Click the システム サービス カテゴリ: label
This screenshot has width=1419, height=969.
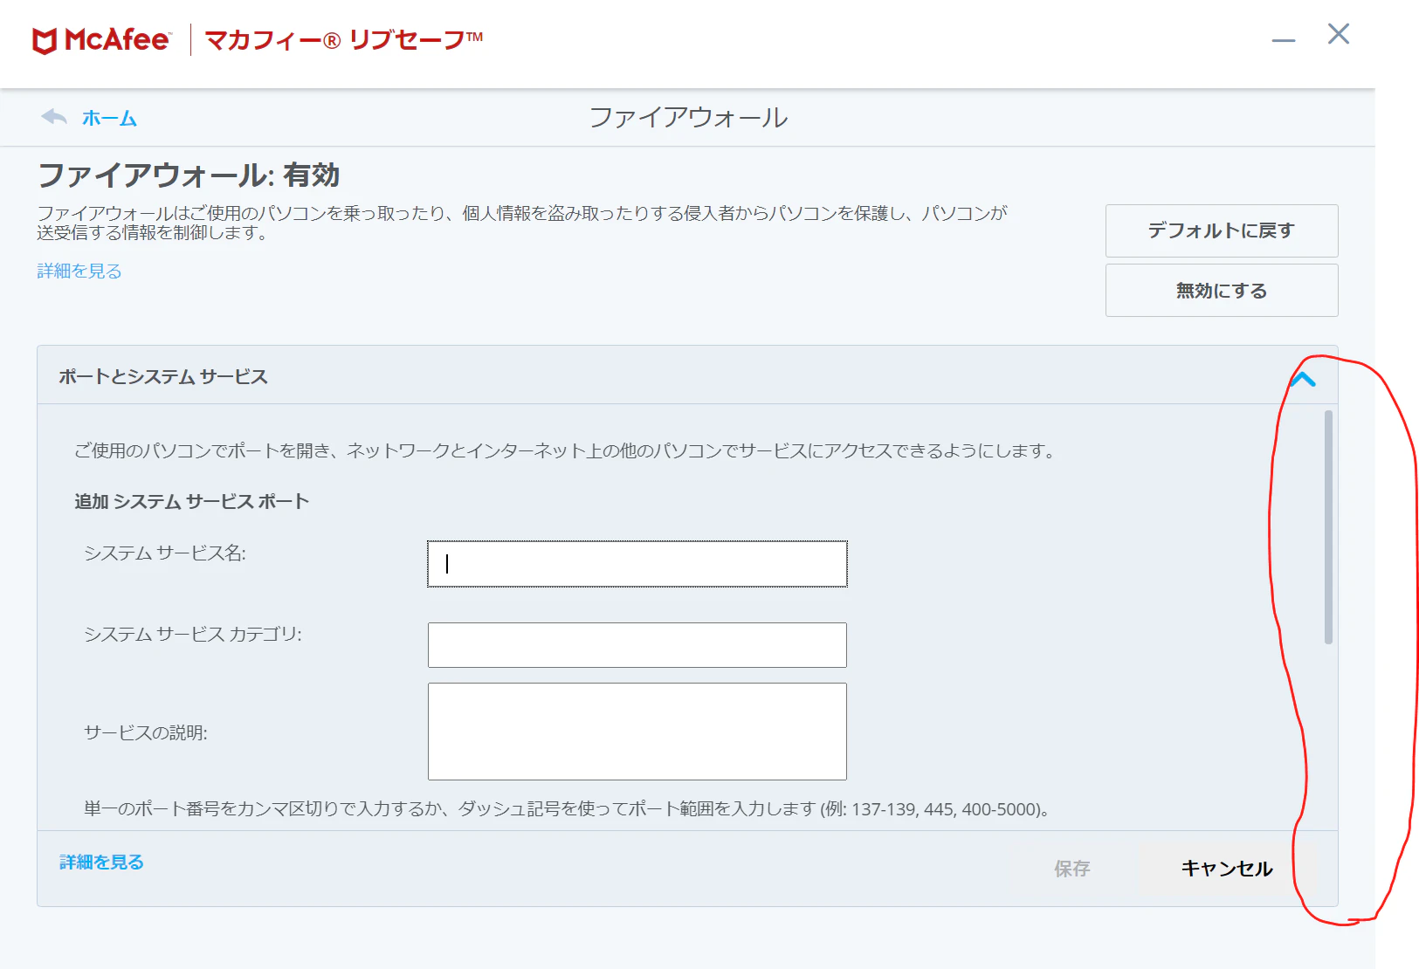[193, 635]
